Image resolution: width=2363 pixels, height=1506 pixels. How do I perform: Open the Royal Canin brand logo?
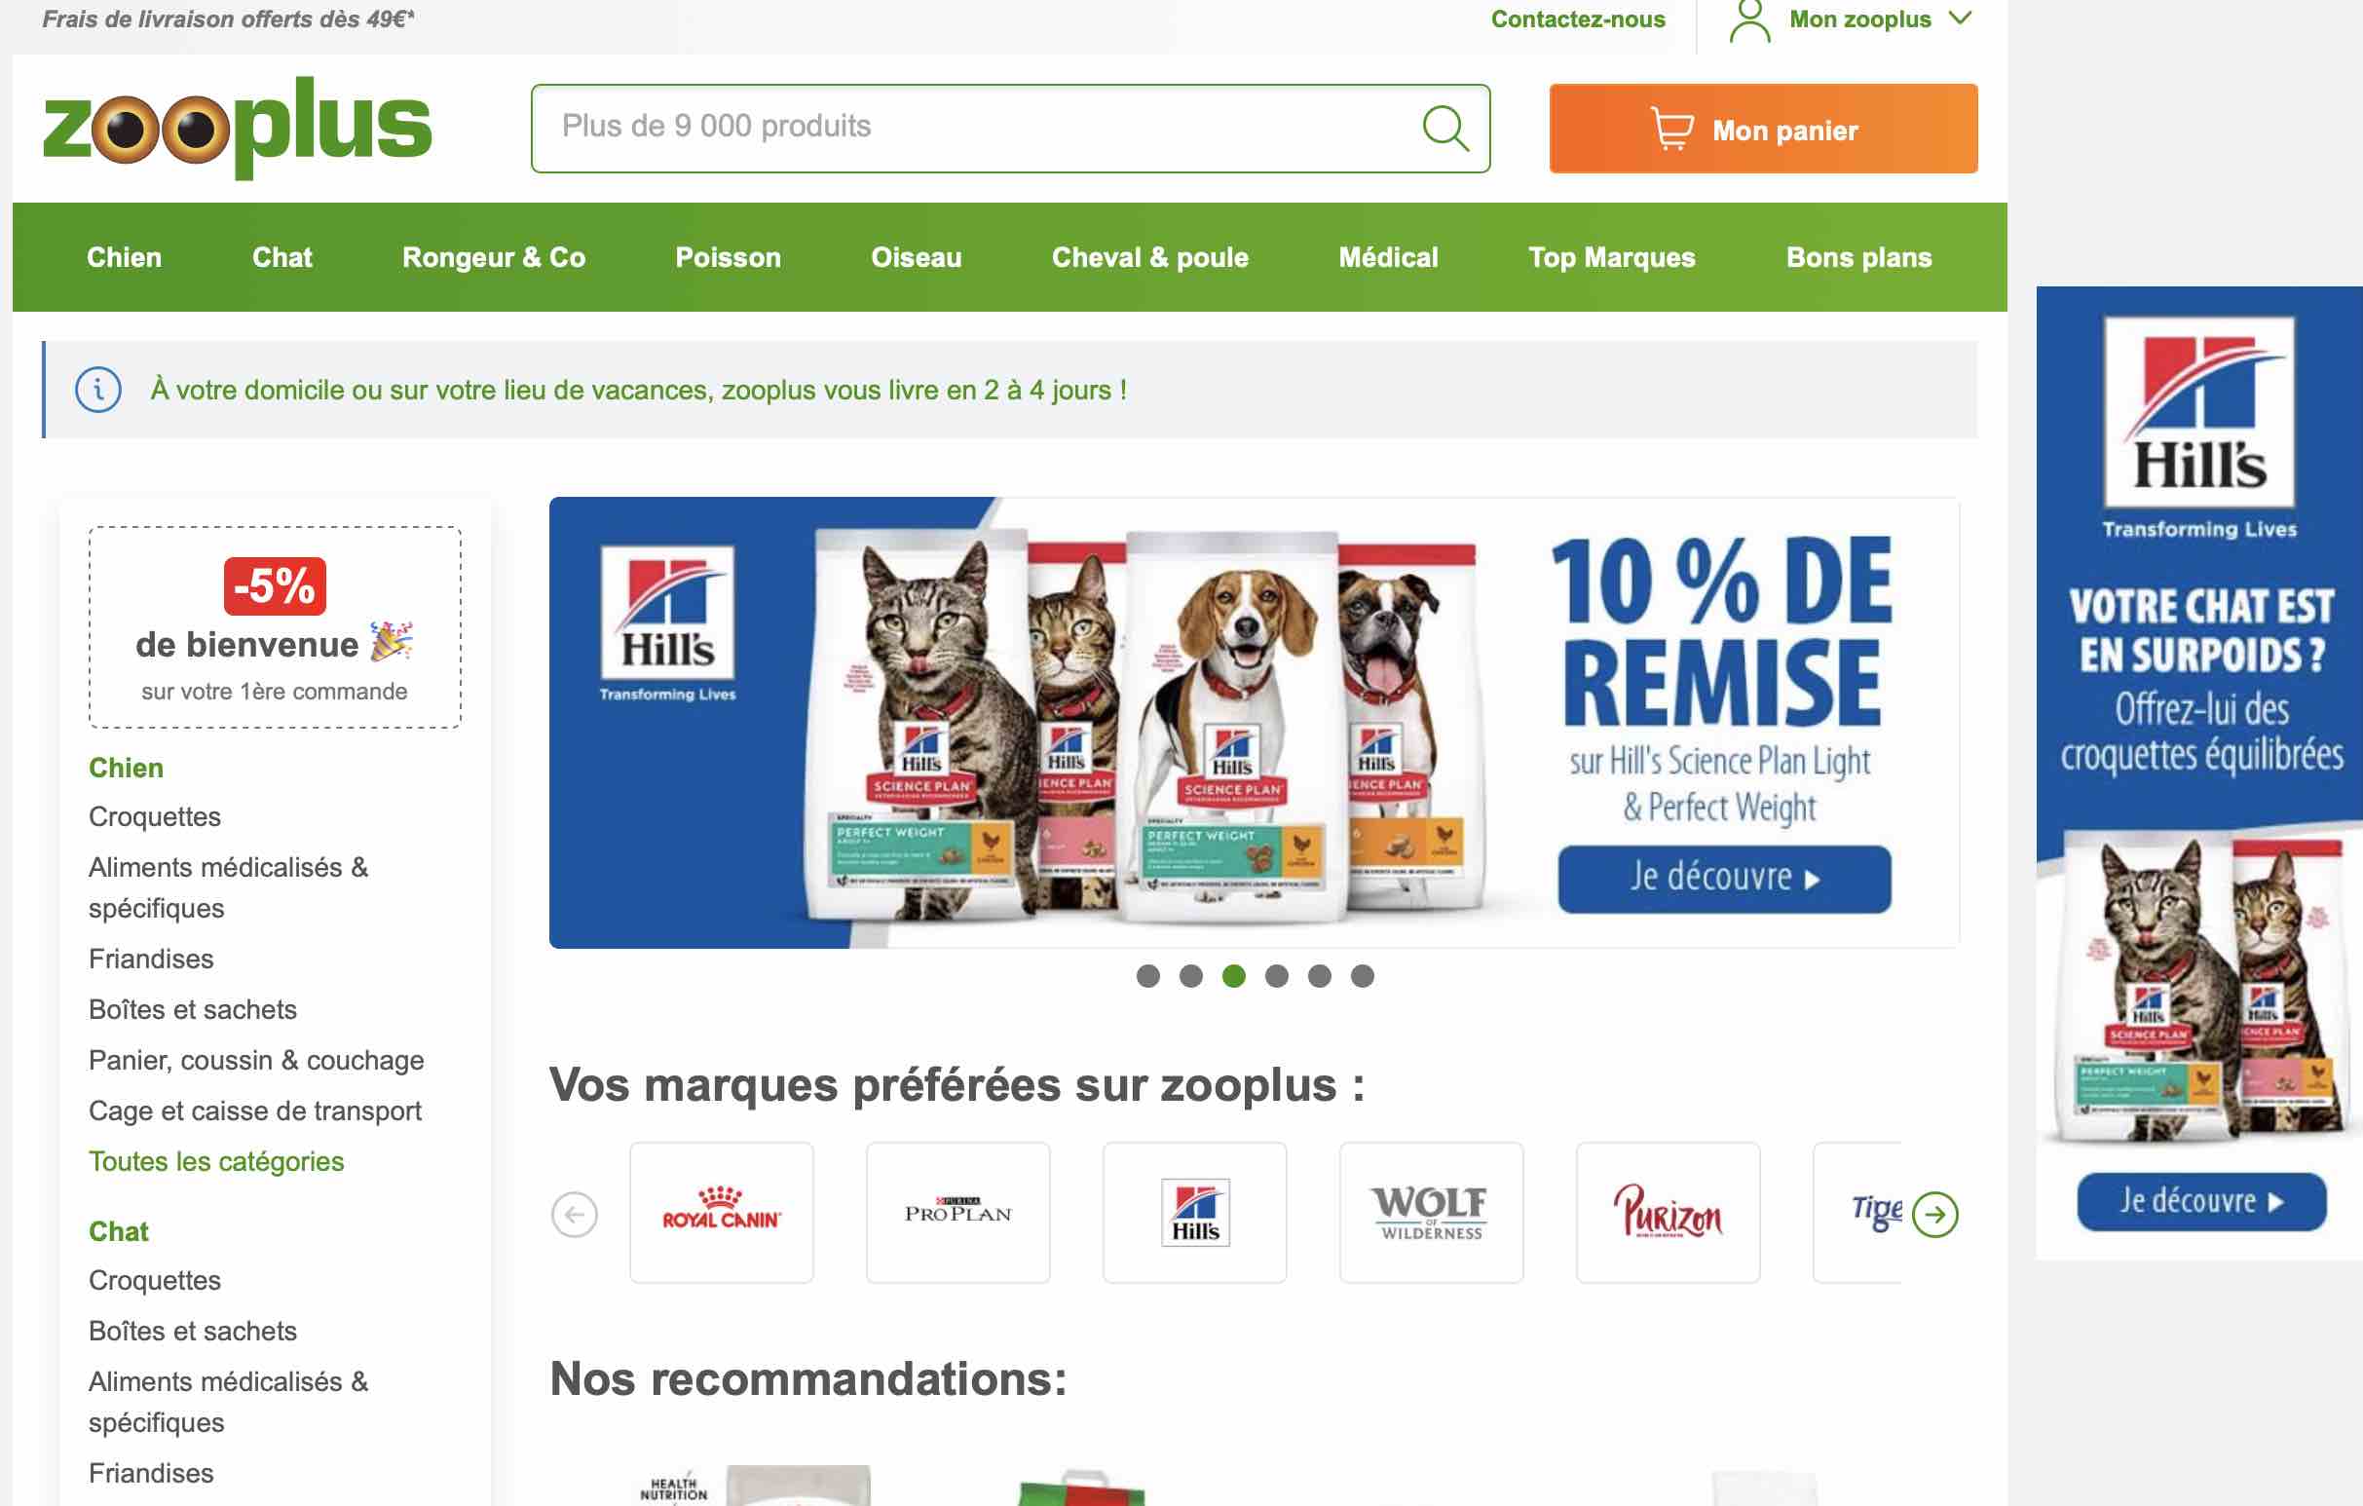point(721,1212)
